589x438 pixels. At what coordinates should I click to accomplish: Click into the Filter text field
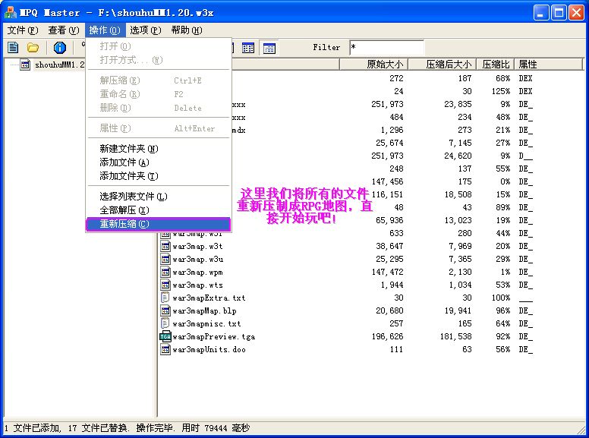(x=386, y=48)
